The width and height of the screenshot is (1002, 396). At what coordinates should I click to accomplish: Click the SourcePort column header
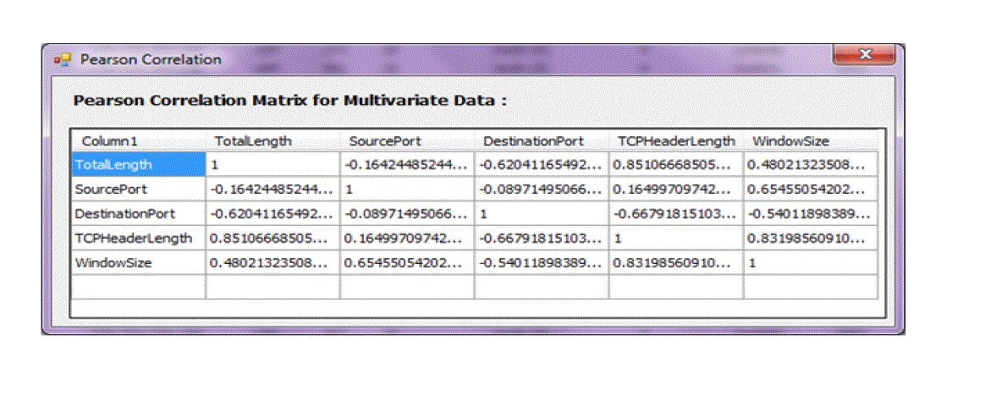(x=385, y=141)
